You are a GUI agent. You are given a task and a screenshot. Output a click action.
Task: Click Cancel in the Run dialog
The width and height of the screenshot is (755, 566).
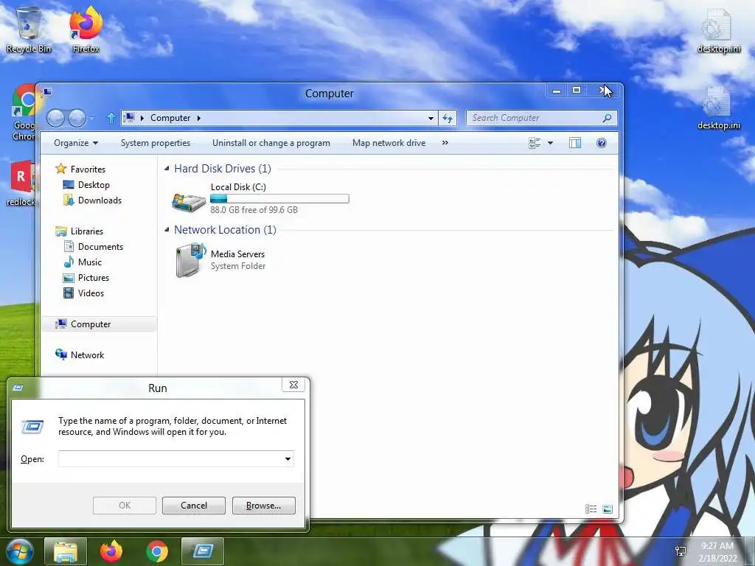point(194,506)
